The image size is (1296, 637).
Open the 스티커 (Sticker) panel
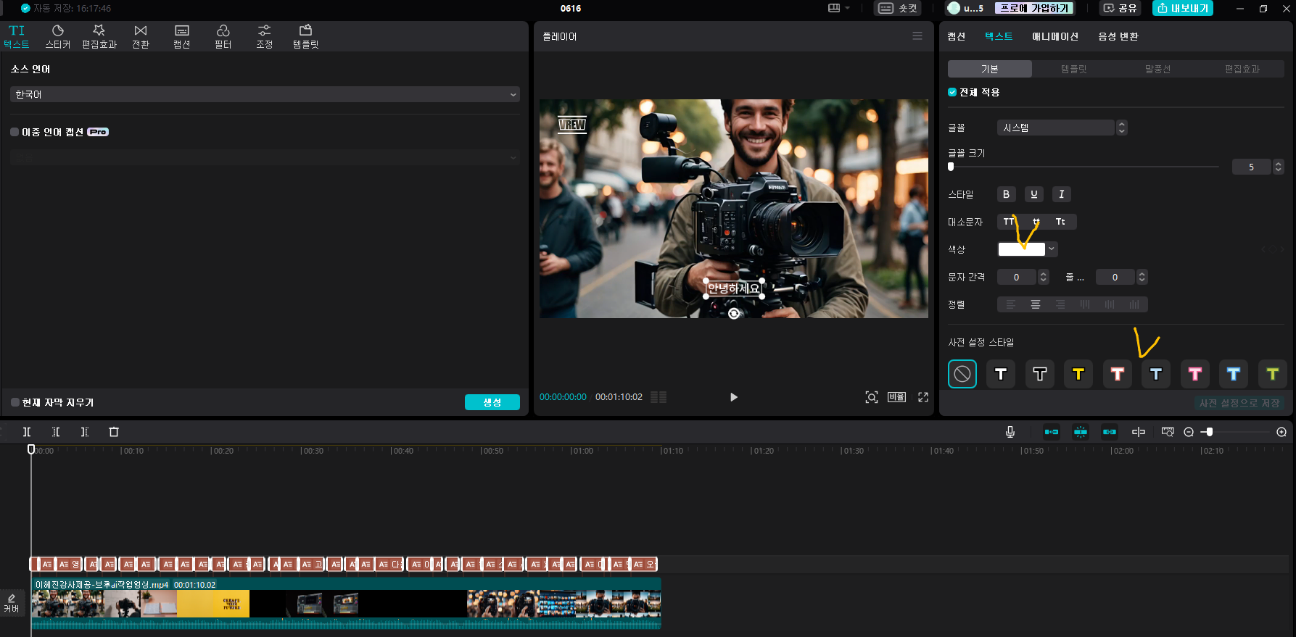58,36
